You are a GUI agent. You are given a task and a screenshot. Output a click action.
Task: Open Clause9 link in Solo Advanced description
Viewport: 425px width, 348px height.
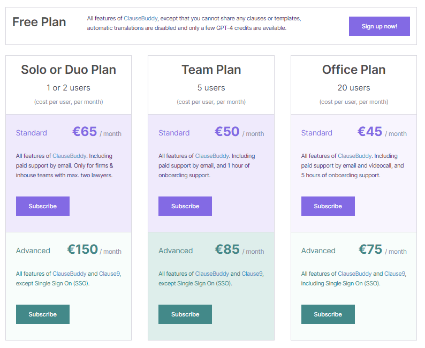click(x=110, y=274)
